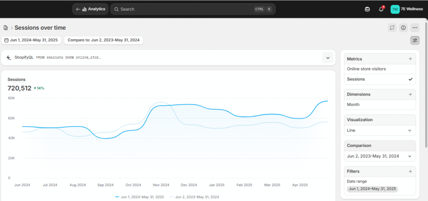This screenshot has height=201, width=428.
Task: Click the Jan 2025 axis label
Action: click(x=217, y=185)
